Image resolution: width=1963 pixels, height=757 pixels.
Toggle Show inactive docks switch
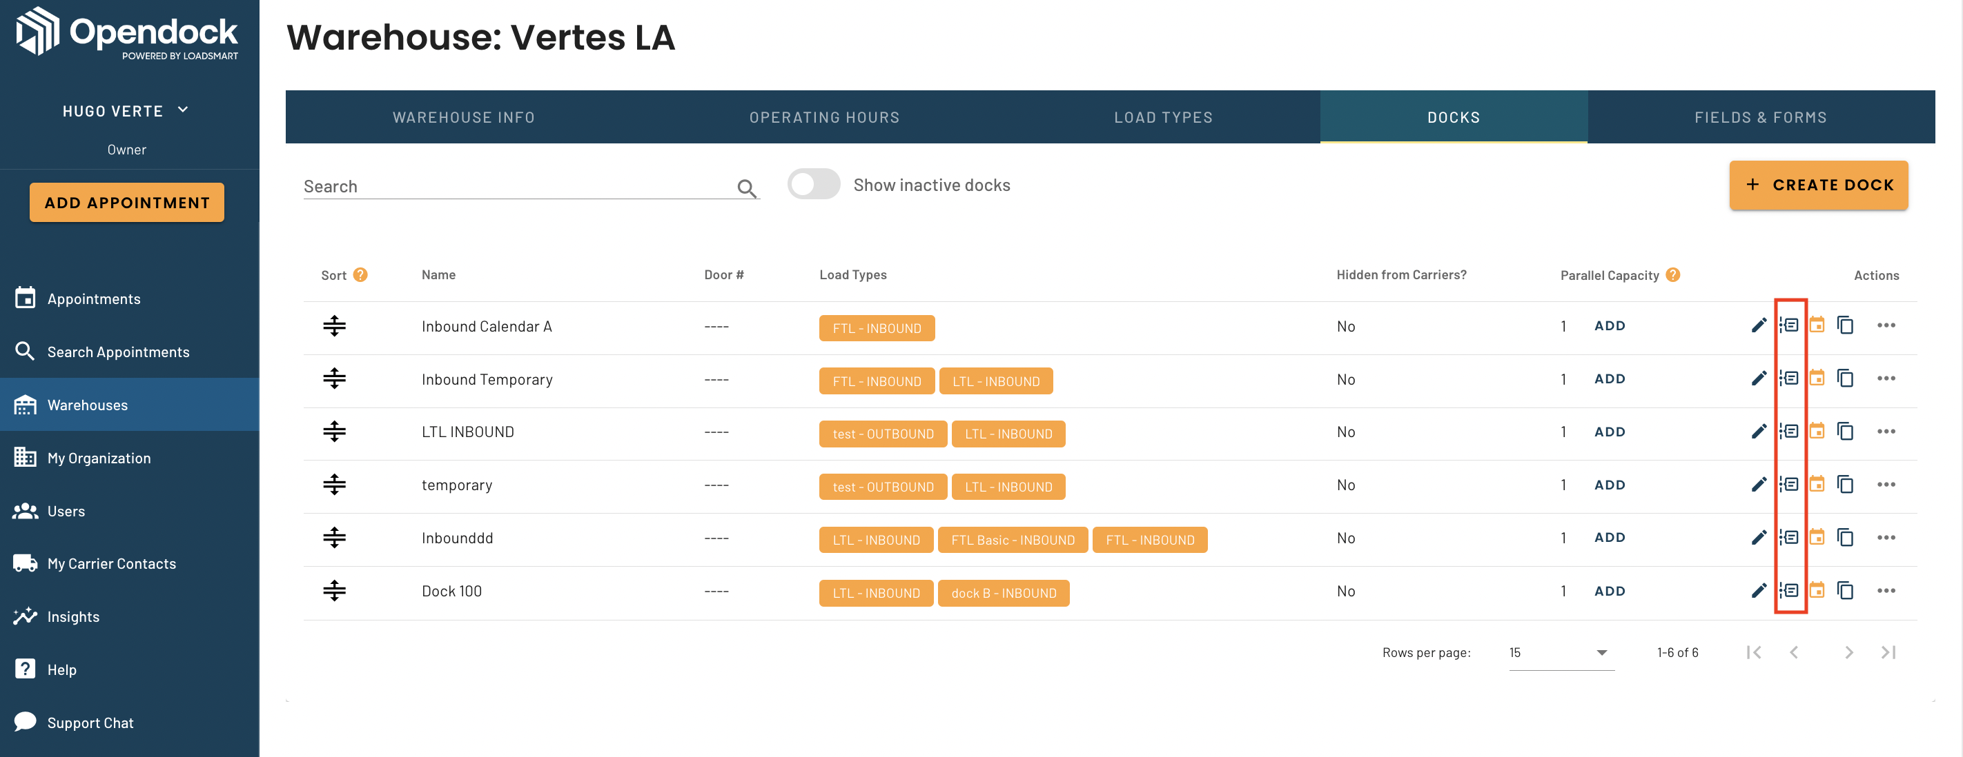coord(813,184)
